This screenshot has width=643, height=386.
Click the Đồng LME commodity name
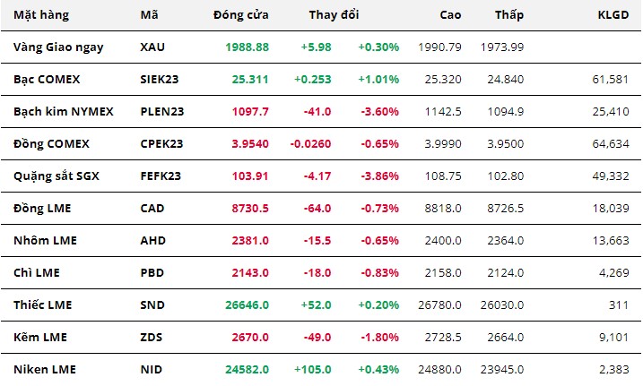coord(42,208)
